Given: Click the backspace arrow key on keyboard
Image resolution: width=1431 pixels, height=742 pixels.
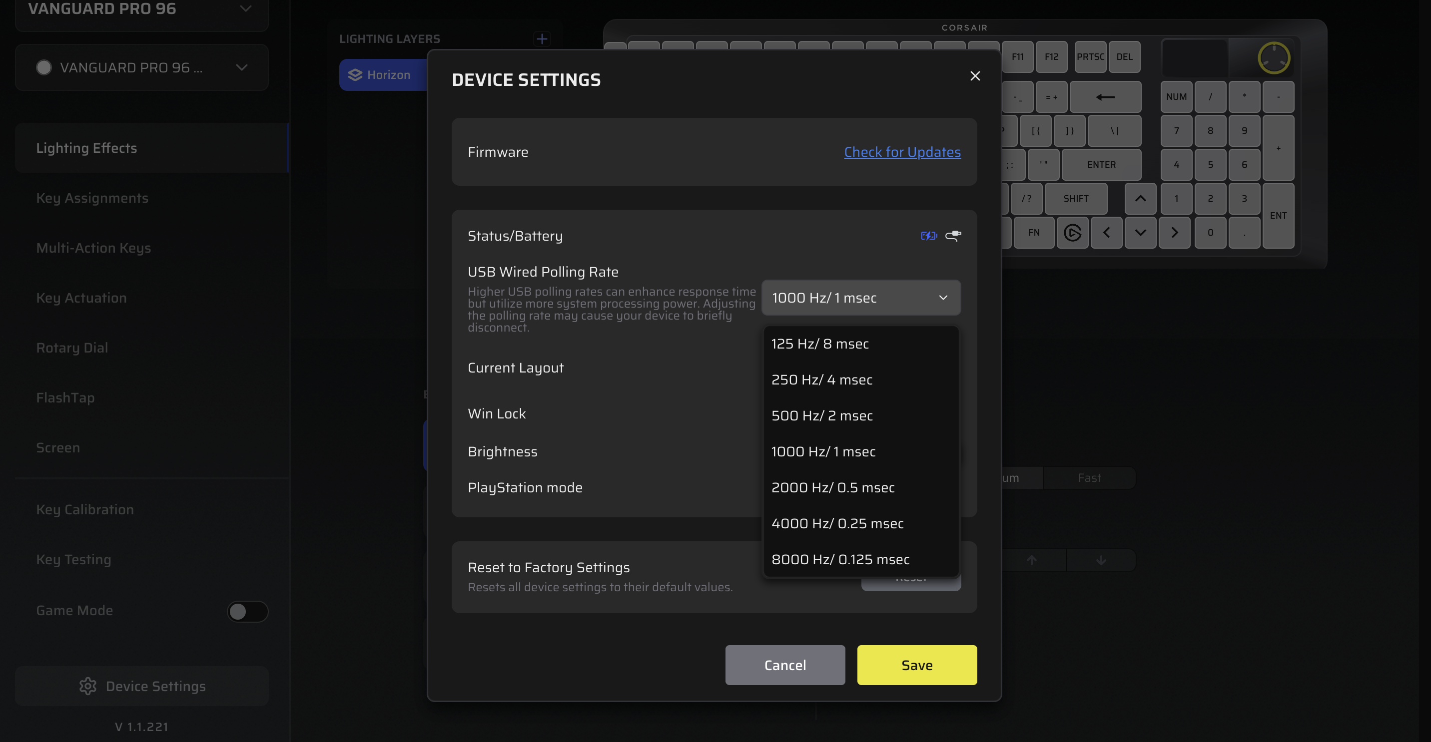Looking at the screenshot, I should [x=1105, y=97].
